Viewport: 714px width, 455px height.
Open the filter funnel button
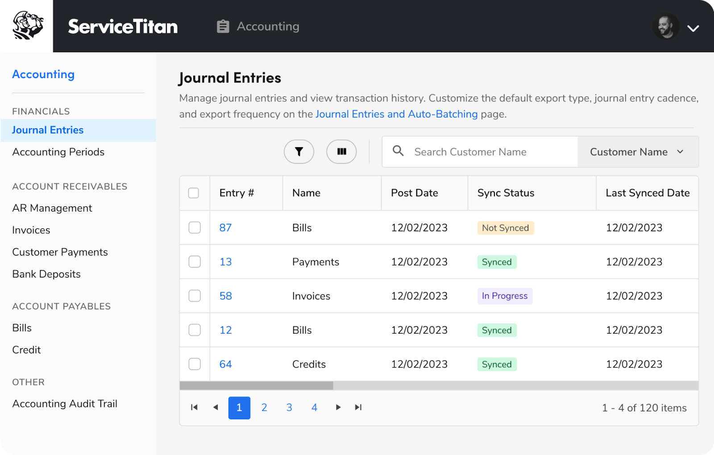click(299, 152)
